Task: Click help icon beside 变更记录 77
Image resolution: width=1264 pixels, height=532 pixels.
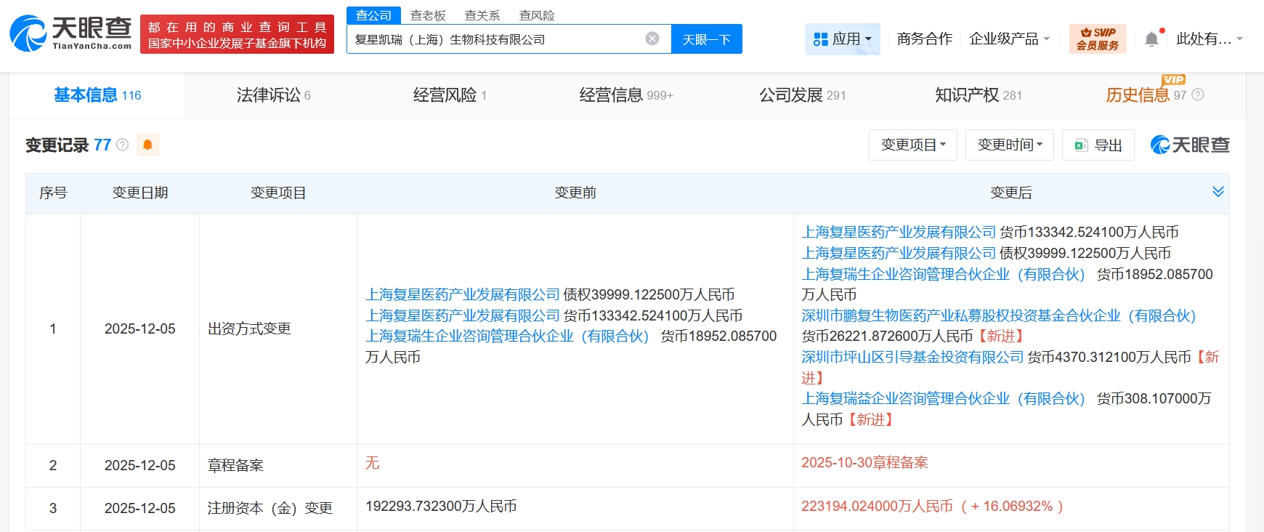Action: click(123, 145)
